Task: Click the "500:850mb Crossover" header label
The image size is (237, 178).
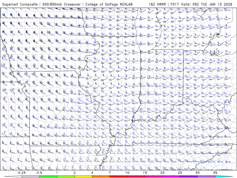Action: pos(62,4)
